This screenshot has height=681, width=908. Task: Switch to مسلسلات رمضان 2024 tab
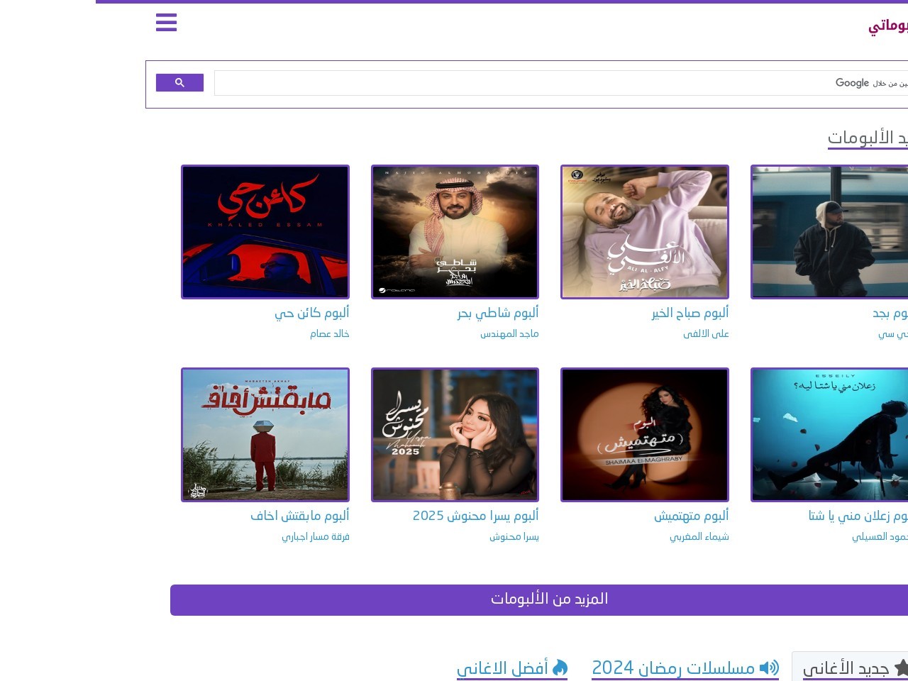coord(673,668)
